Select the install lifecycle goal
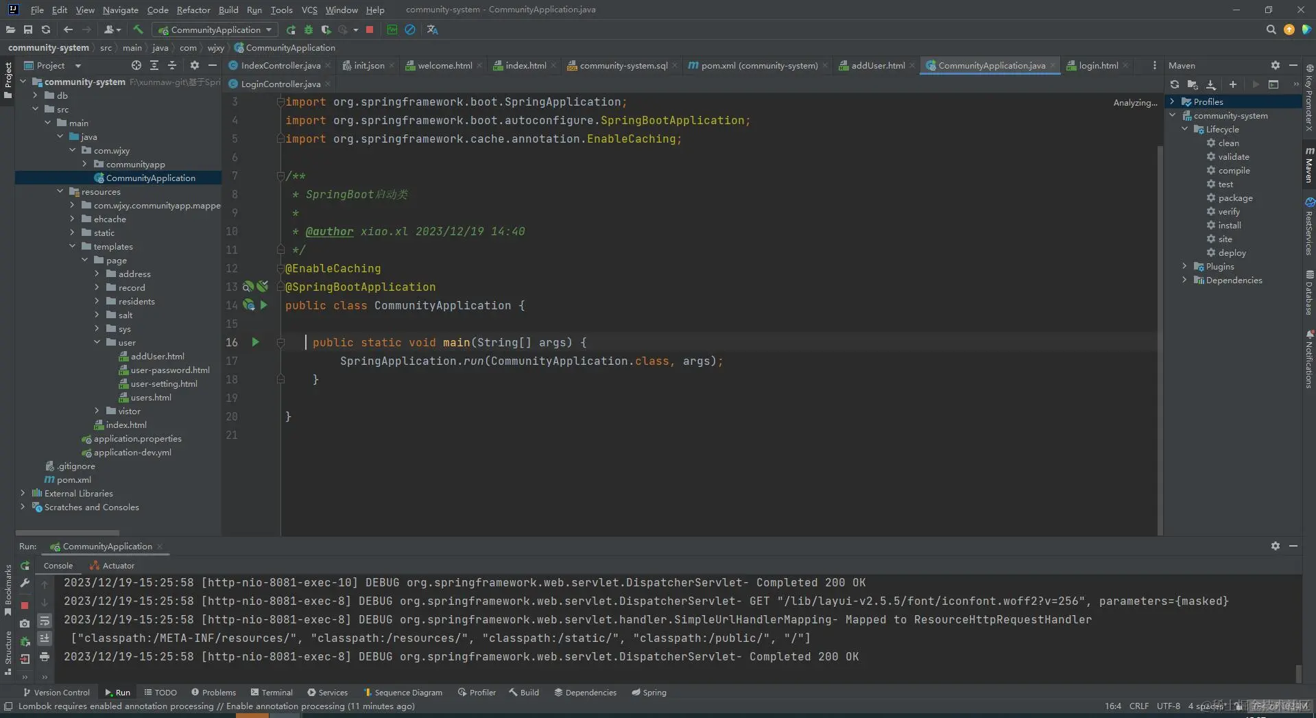The height and width of the screenshot is (718, 1316). tap(1229, 225)
